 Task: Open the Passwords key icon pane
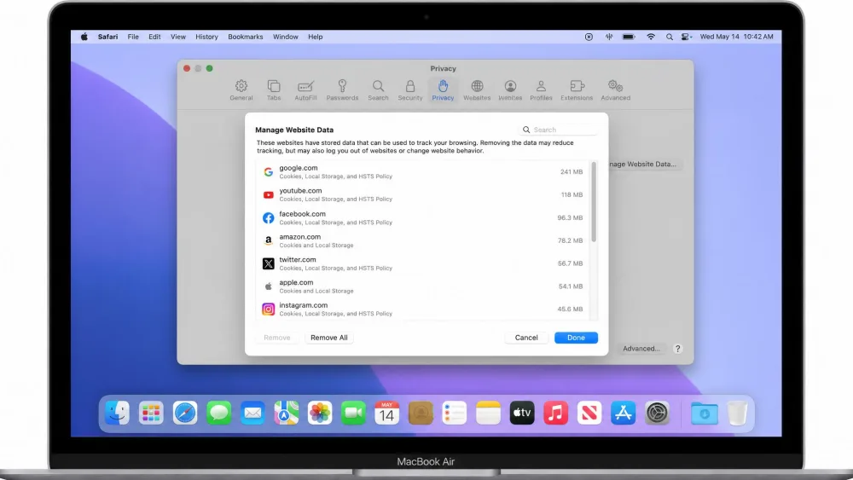tap(342, 90)
